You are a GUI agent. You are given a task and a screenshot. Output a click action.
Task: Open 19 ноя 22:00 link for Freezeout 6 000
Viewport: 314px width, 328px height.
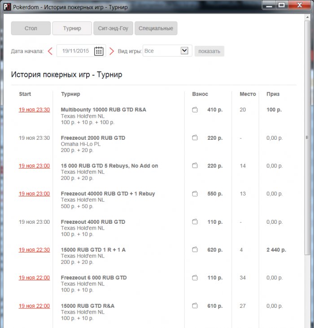coord(34,278)
